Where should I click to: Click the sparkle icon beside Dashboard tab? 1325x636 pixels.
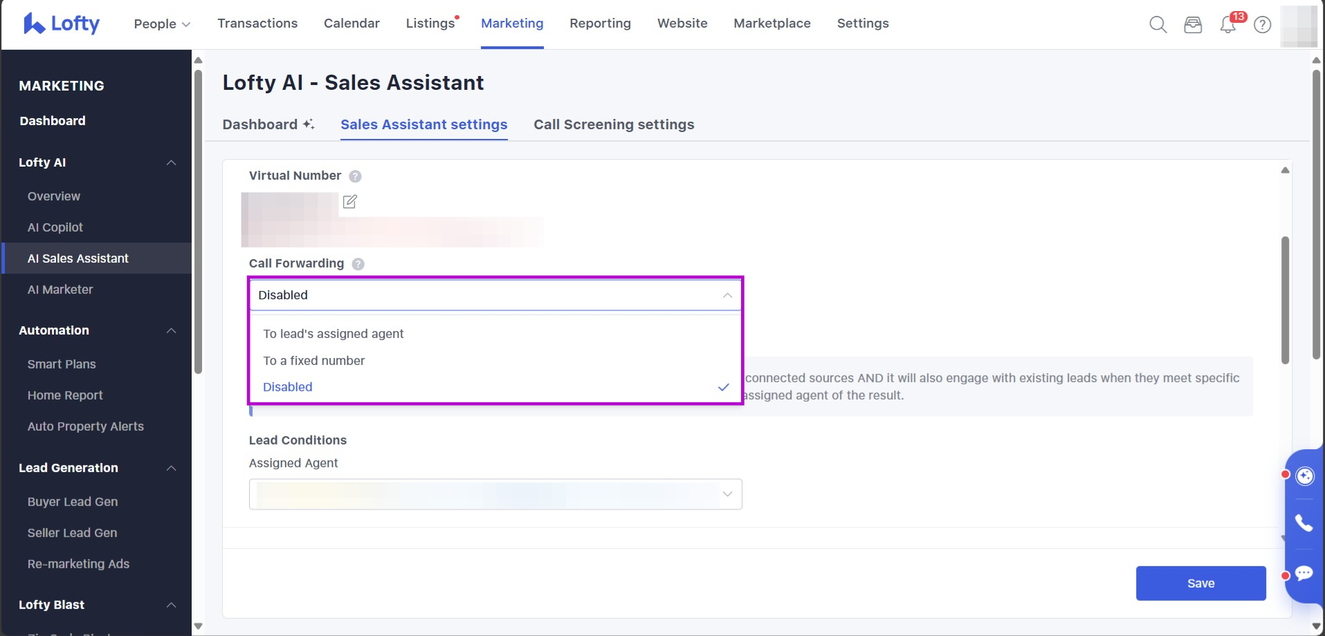pos(309,124)
